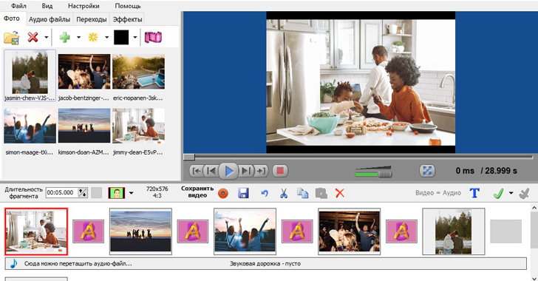This screenshot has height=281, width=538.
Task: Click the fragment duration field 00:05.000
Action: [61, 193]
